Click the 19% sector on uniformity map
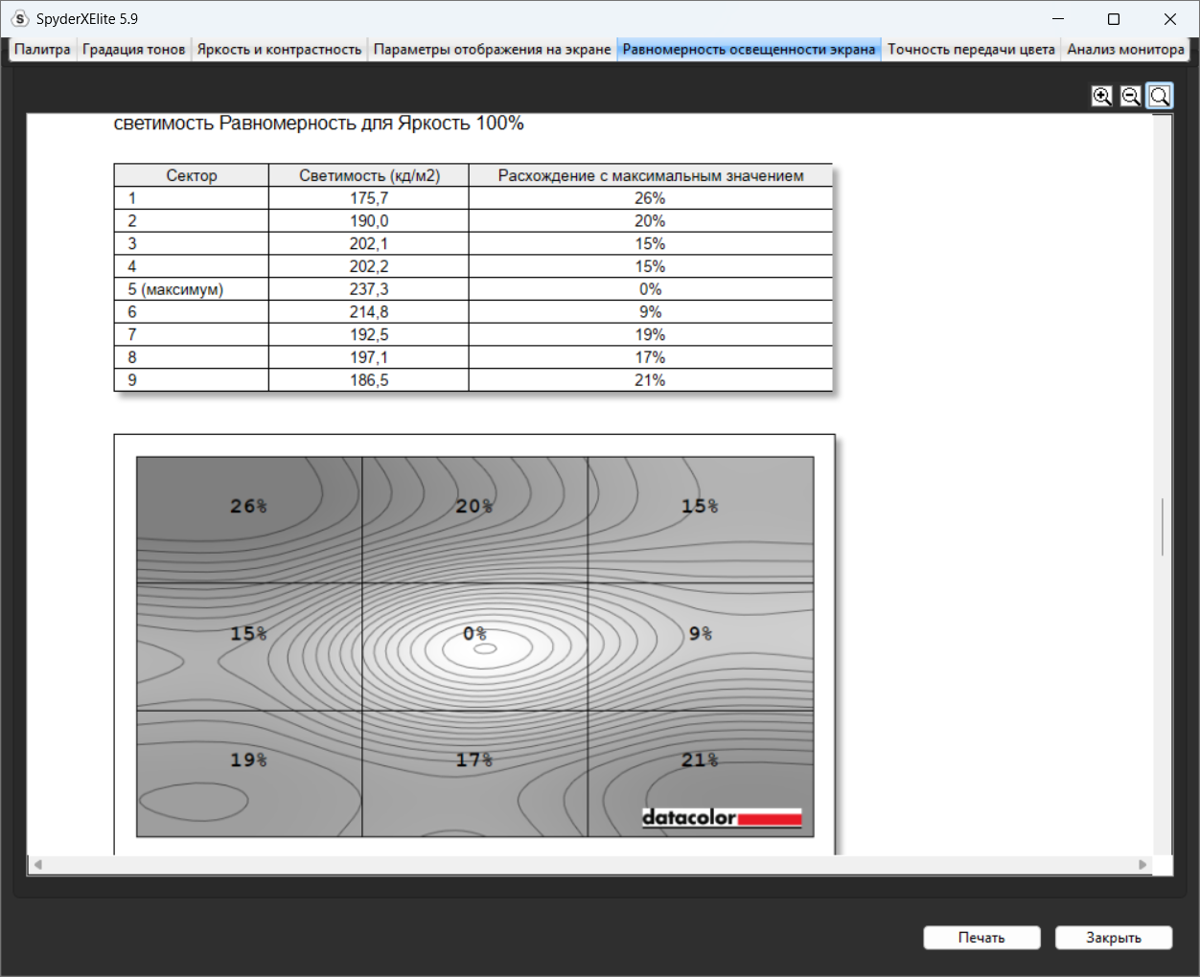1200x977 pixels. (x=249, y=773)
